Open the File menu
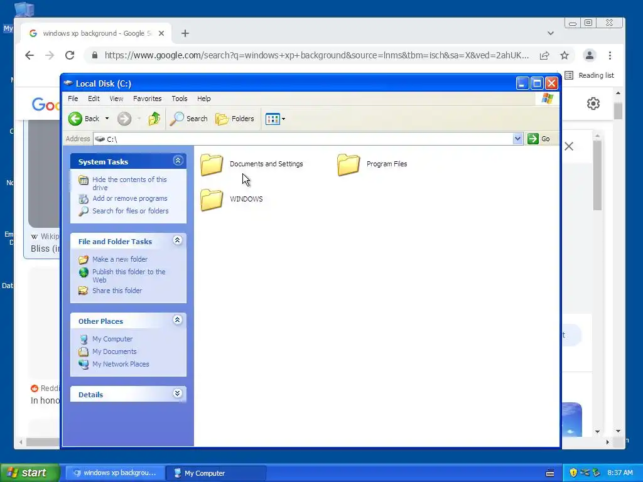Viewport: 643px width, 482px height. tap(73, 99)
